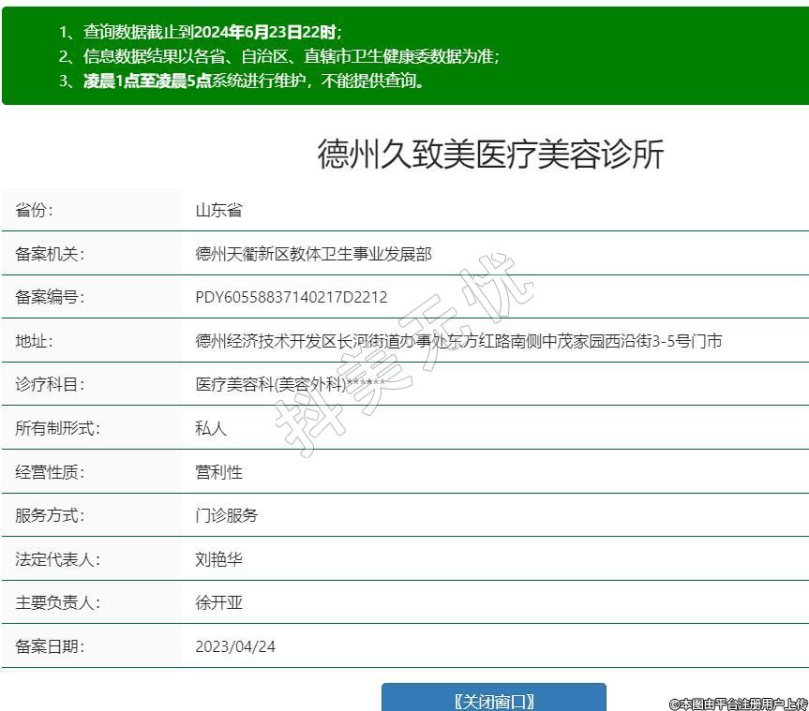
Task: Click the 经营性质 value 营利性
Action: [218, 472]
